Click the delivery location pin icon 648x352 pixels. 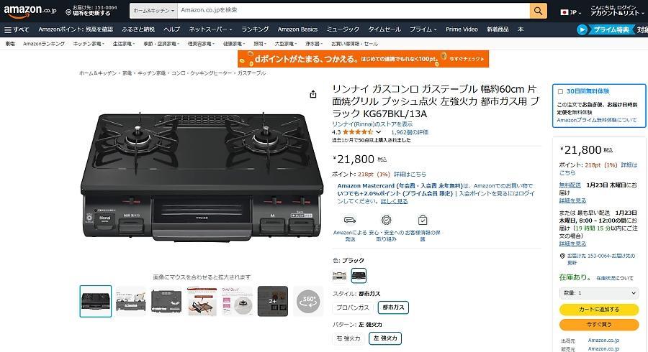[x=68, y=13]
